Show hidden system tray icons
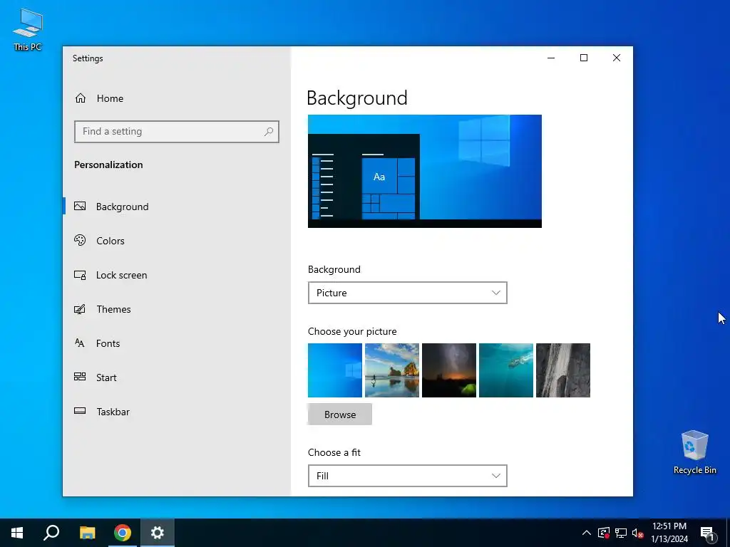Viewport: 730px width, 547px height. (587, 533)
